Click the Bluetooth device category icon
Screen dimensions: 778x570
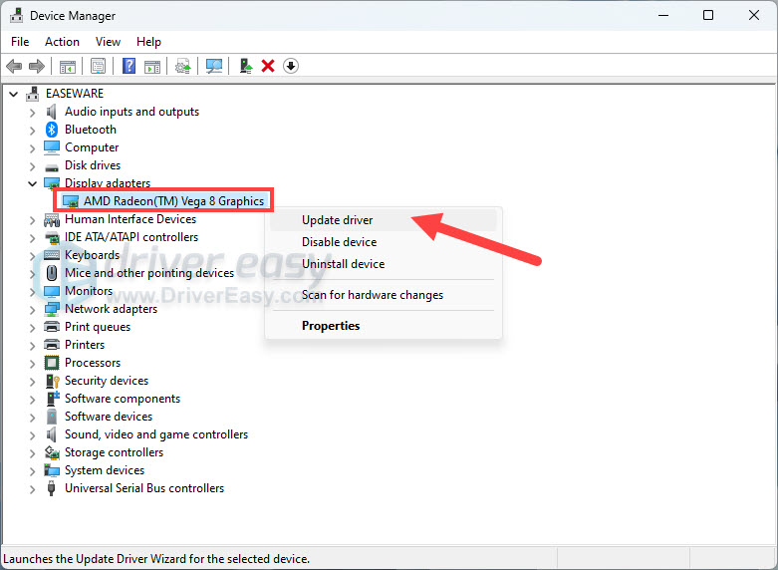53,130
